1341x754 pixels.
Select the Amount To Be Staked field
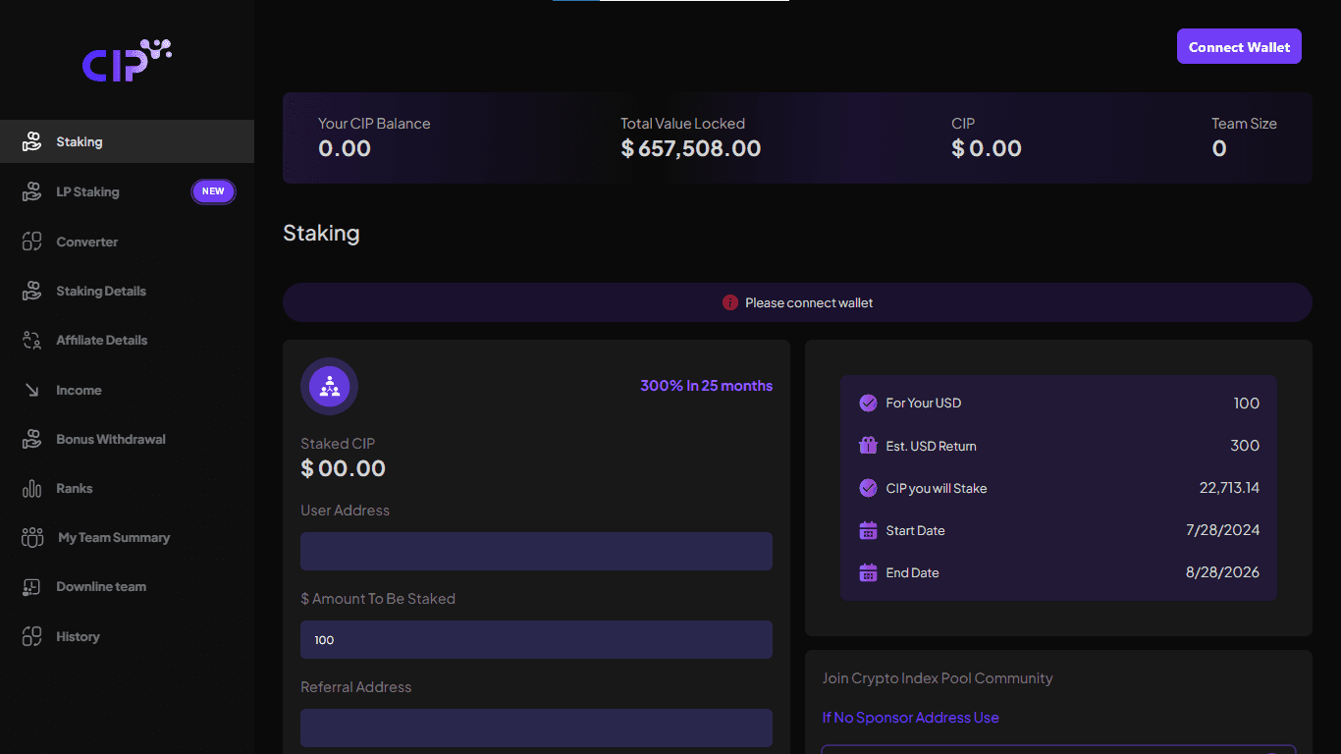pyautogui.click(x=536, y=639)
